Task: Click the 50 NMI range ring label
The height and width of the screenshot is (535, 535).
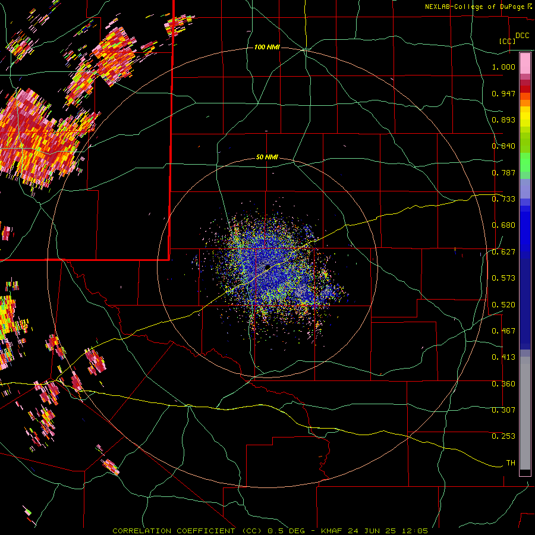Action: pyautogui.click(x=267, y=157)
